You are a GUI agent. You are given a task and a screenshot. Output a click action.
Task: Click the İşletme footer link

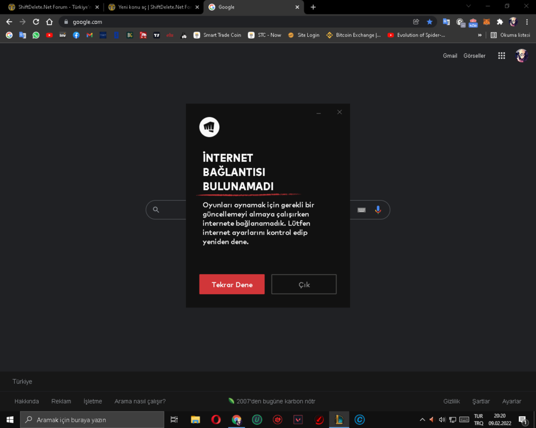93,401
